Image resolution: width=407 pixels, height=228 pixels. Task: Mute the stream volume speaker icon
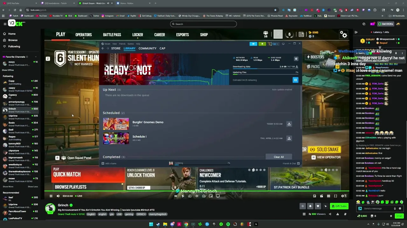tap(58, 196)
